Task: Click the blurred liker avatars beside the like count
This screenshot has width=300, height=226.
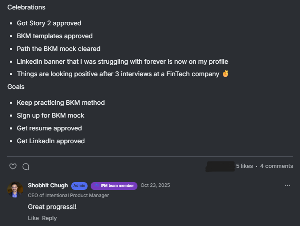Action: coord(220,166)
